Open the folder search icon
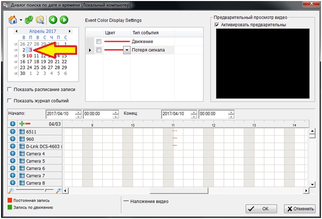The image size is (322, 219). [x=40, y=20]
